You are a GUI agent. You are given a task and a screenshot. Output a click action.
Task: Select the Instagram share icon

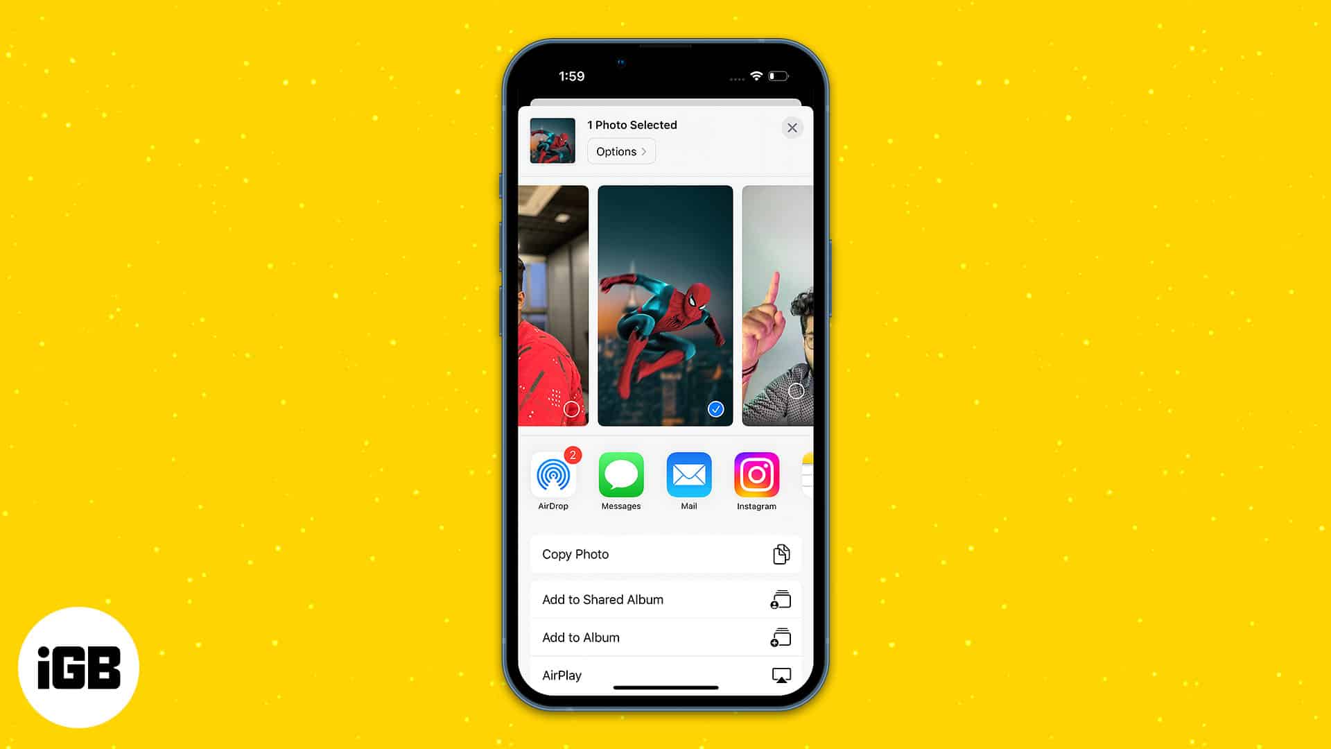(756, 474)
